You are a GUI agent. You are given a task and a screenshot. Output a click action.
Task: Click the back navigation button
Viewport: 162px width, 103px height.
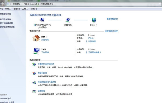2,4
